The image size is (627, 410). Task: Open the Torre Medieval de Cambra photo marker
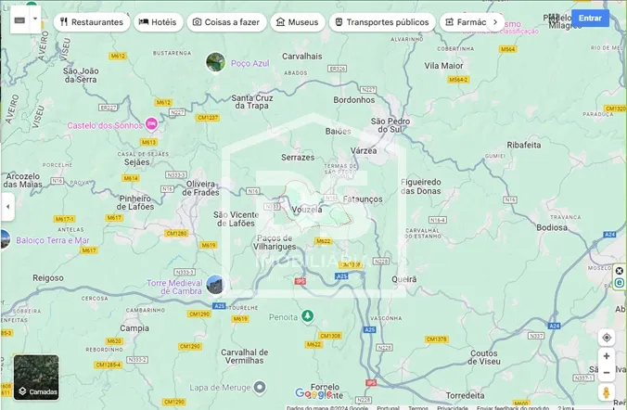click(x=214, y=285)
